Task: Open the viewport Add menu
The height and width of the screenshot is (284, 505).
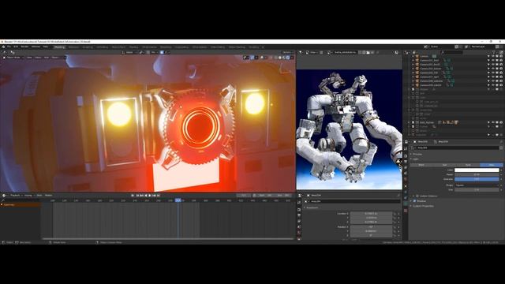Action: point(47,58)
